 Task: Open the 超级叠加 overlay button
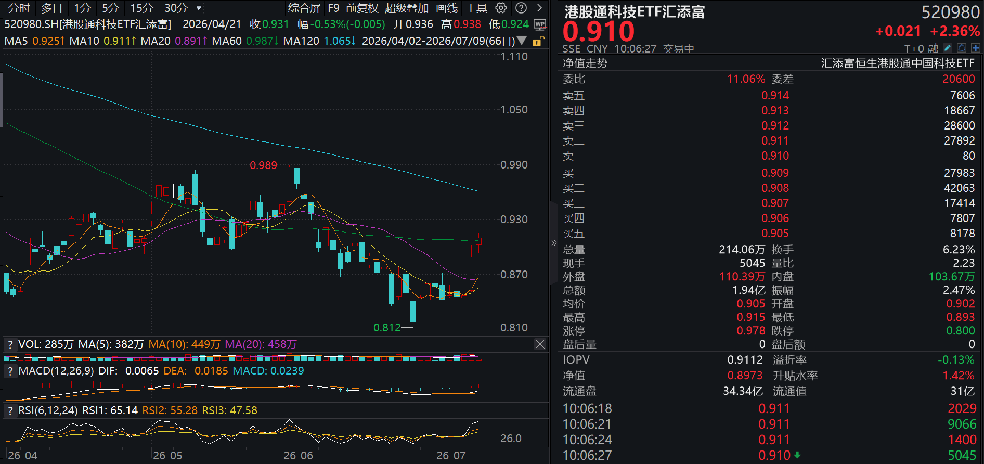pyautogui.click(x=407, y=8)
